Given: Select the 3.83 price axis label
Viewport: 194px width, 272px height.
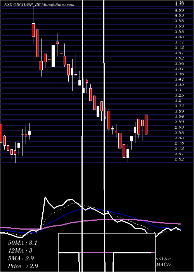Looking at the screenshot, I should (179, 37).
